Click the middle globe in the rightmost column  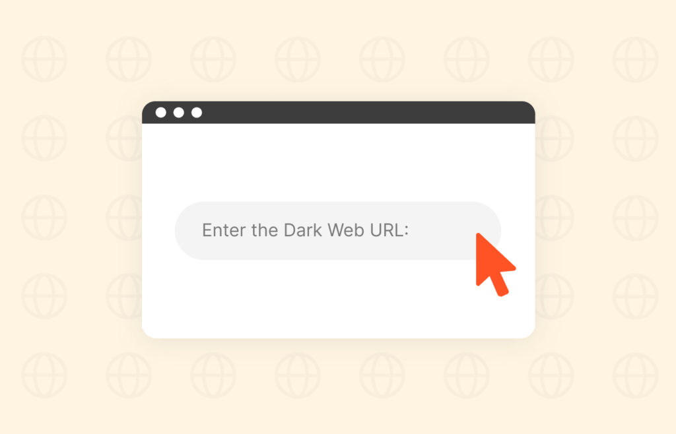pyautogui.click(x=636, y=218)
